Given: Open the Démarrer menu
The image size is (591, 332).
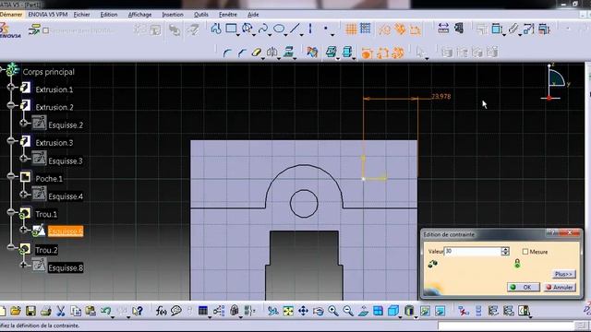Looking at the screenshot, I should (12, 15).
